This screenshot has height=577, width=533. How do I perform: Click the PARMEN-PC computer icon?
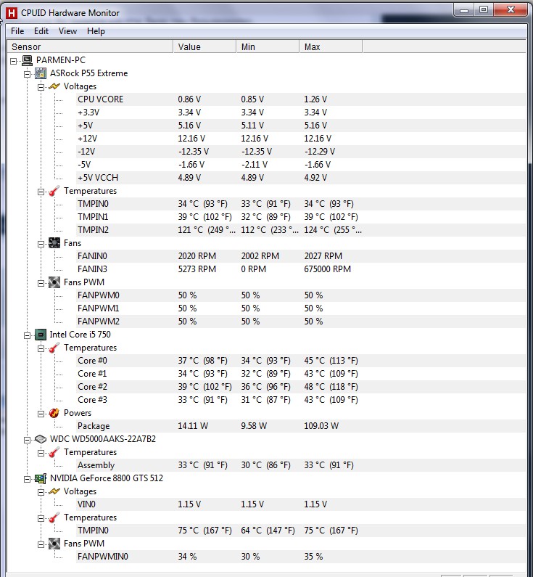tap(27, 60)
